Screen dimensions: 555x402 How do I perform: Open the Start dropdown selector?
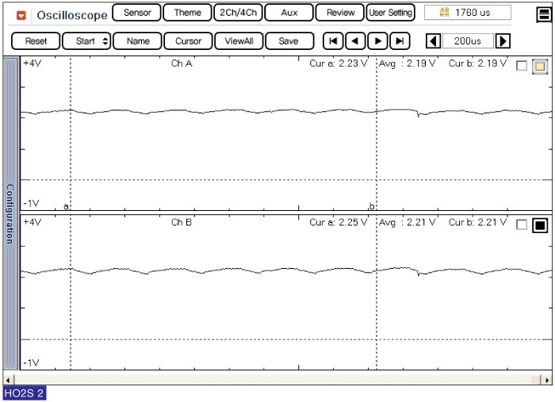[86, 41]
